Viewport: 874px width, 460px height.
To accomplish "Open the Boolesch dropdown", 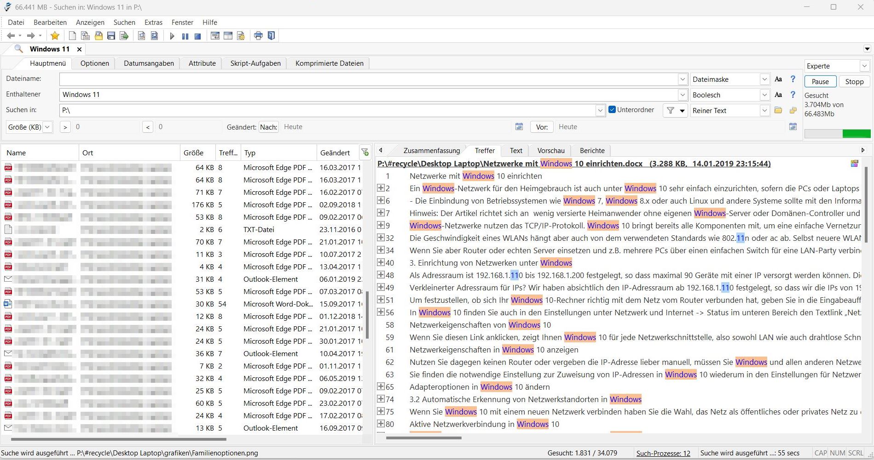I will tap(764, 95).
